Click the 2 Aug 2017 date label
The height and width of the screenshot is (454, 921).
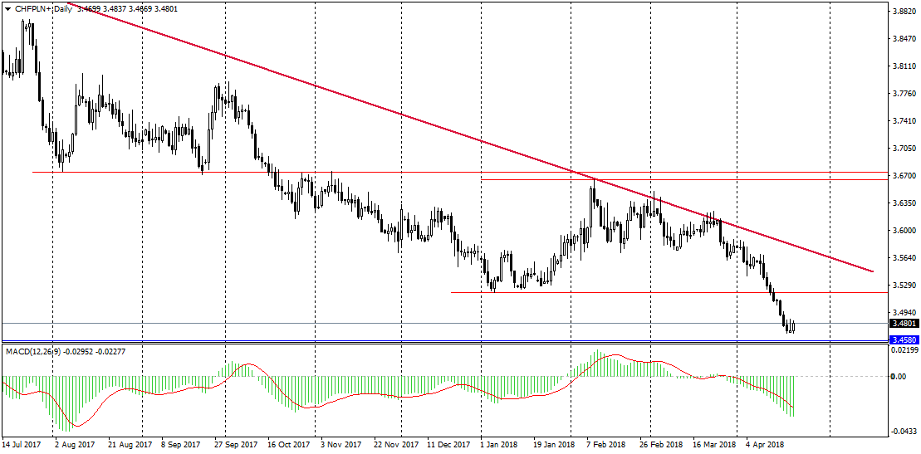point(74,445)
